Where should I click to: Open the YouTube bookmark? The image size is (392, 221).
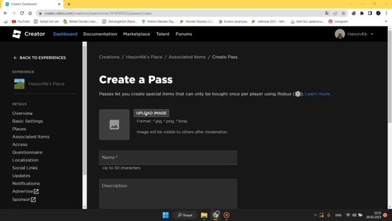21,21
